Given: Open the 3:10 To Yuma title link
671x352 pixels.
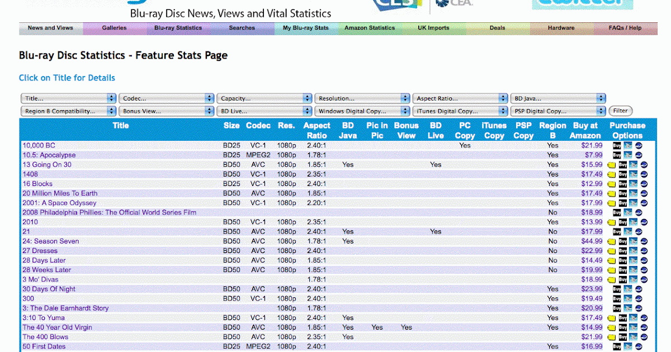Looking at the screenshot, I should pos(44,318).
